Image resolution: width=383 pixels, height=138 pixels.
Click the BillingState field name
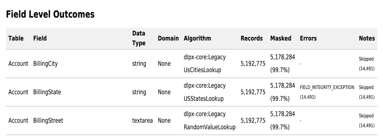tap(47, 92)
